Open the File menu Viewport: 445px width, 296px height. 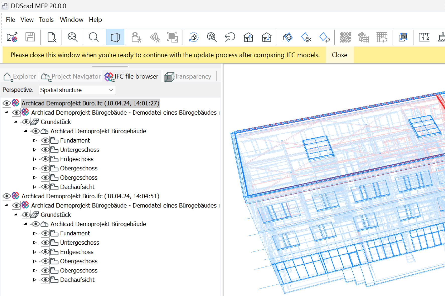(10, 20)
